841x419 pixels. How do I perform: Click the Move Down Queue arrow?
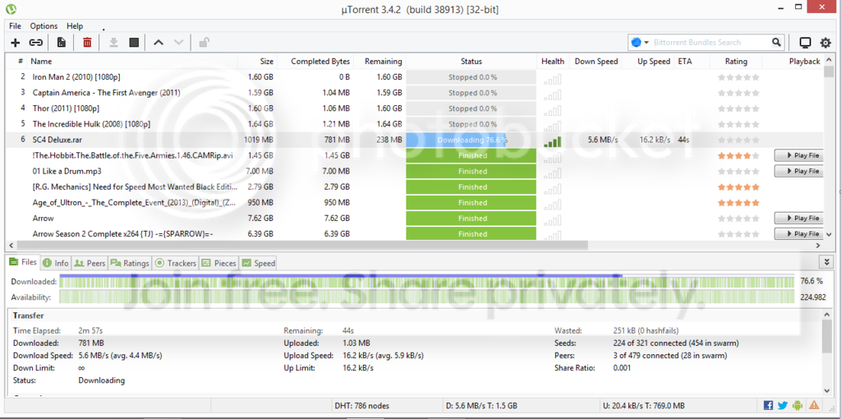pyautogui.click(x=179, y=43)
